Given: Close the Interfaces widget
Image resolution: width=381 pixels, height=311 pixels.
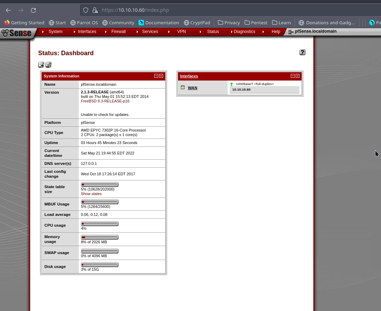Looking at the screenshot, I should point(297,76).
